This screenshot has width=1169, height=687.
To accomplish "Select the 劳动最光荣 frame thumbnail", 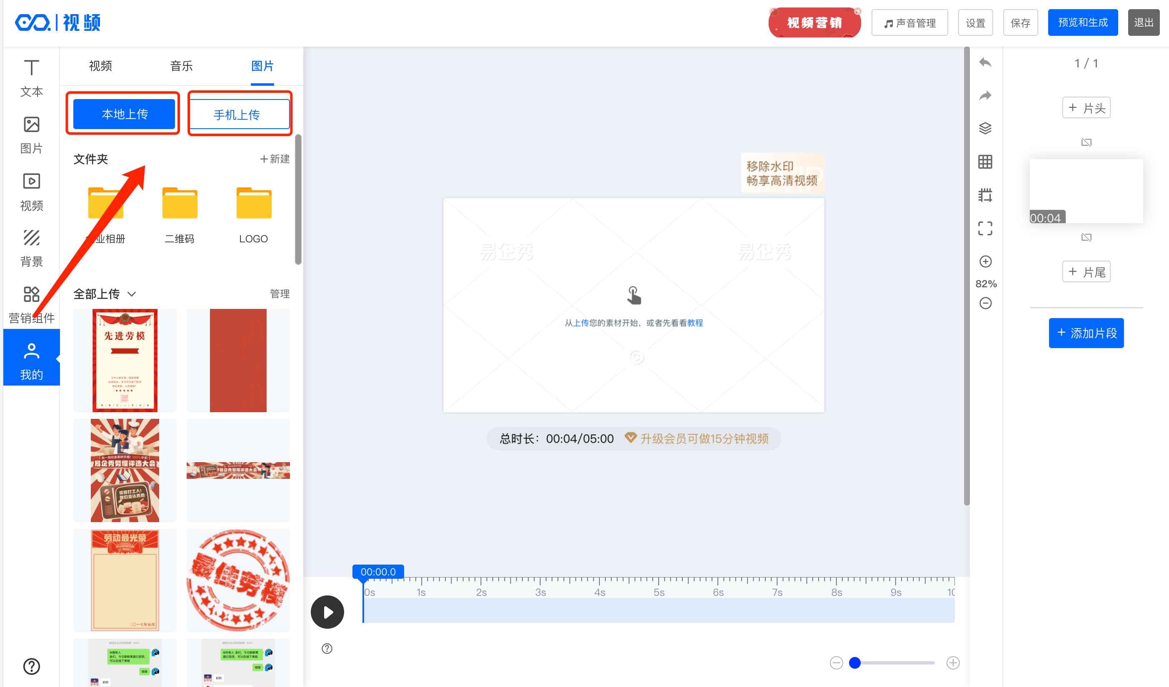I will pyautogui.click(x=125, y=580).
